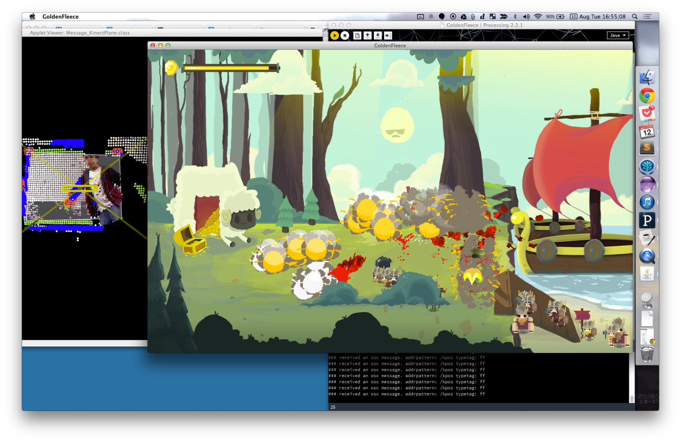Save the sketch with the down-arrow icon

[378, 35]
